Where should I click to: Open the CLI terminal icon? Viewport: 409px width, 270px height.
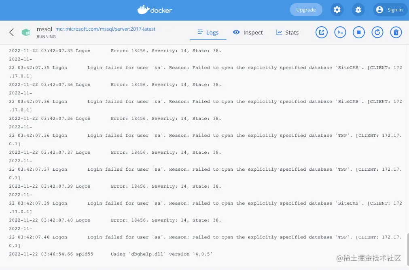tap(340, 33)
